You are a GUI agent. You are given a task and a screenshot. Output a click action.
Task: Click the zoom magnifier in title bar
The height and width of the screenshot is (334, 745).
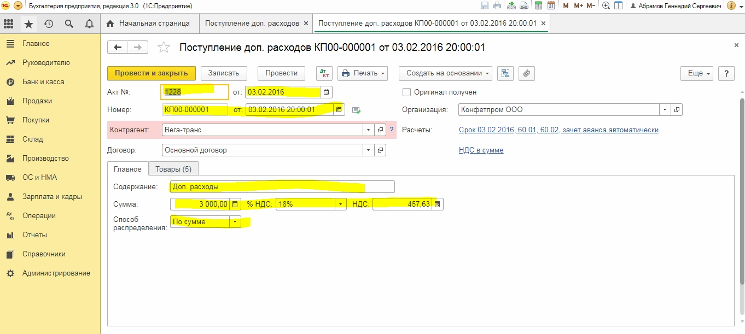click(x=606, y=5)
